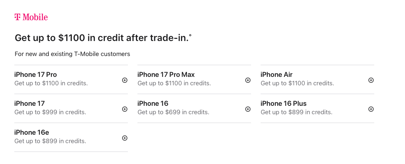Select the iPhone 16 offer title
The image size is (405, 164).
(x=153, y=104)
